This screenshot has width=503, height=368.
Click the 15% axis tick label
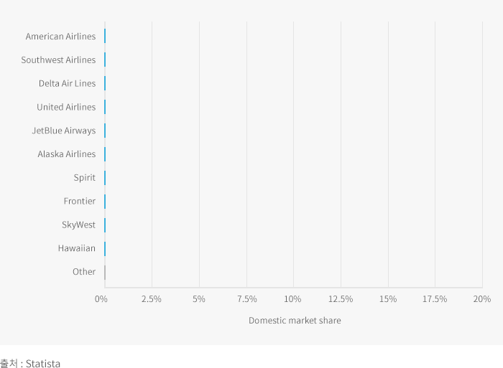click(387, 299)
